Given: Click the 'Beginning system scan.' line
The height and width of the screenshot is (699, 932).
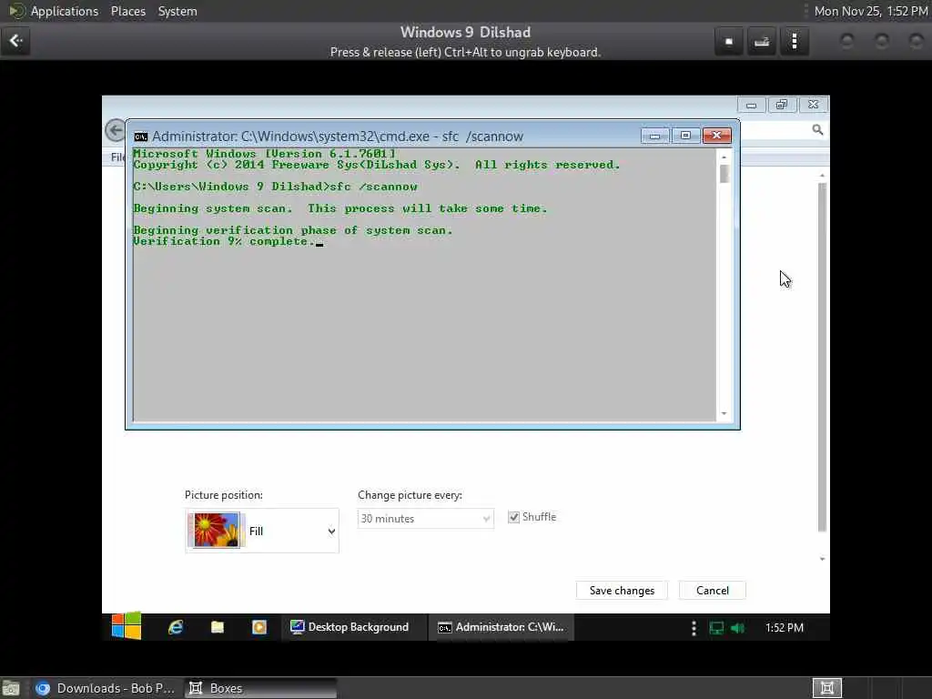Looking at the screenshot, I should pos(213,208).
